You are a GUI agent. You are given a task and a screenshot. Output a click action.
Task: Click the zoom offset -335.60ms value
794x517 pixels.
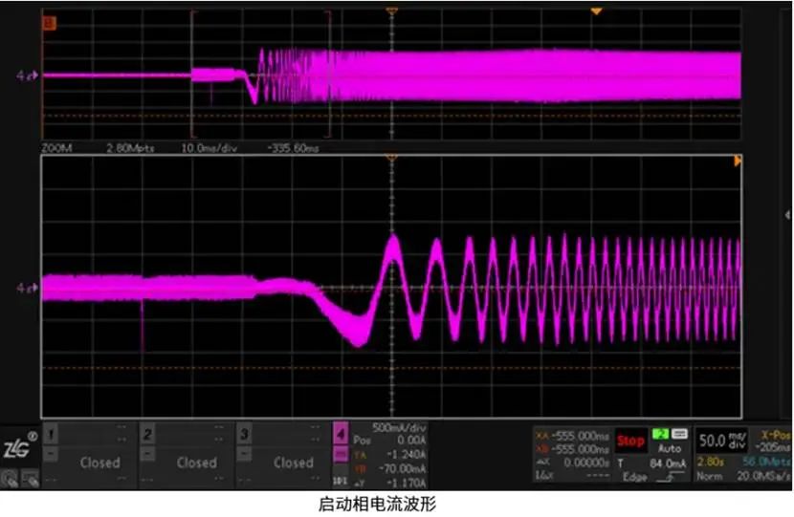[x=293, y=148]
